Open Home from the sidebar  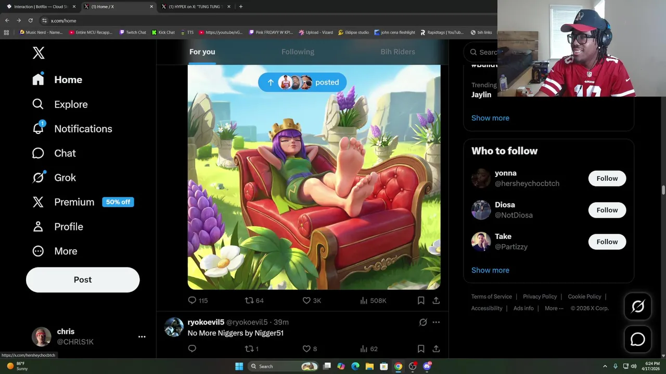57,79
